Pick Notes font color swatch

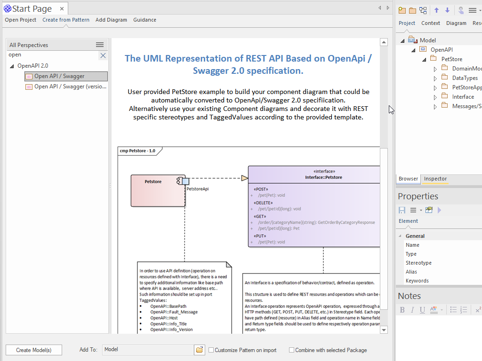click(x=434, y=310)
